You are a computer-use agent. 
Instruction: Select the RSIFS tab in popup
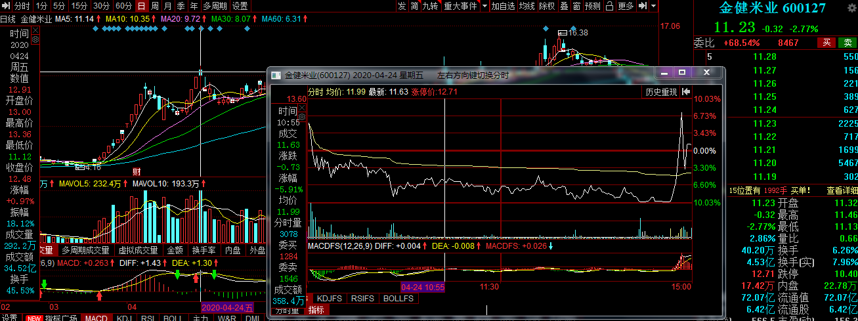[363, 298]
